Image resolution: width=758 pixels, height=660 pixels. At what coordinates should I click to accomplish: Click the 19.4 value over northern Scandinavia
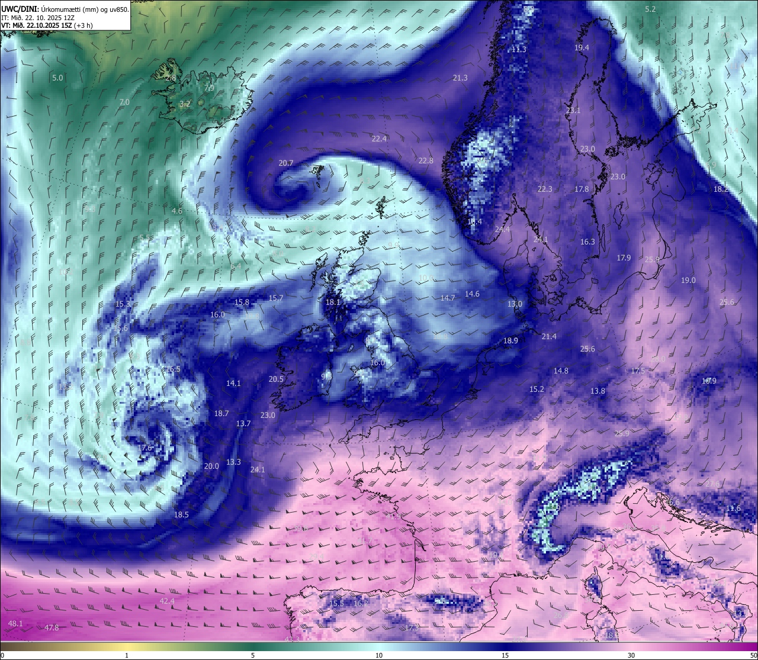coord(582,47)
